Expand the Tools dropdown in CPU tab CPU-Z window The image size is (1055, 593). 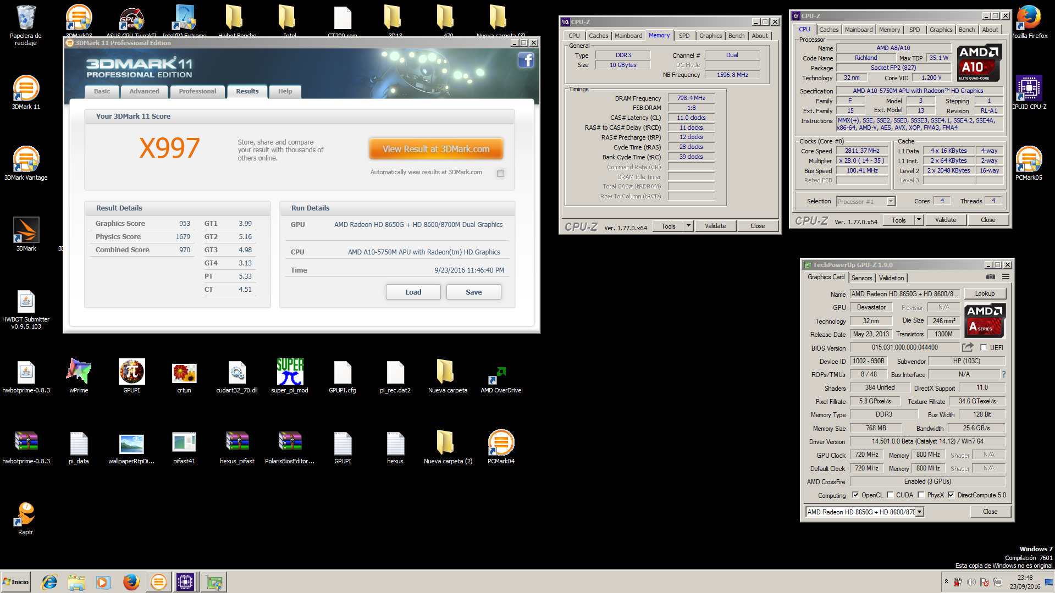point(918,220)
